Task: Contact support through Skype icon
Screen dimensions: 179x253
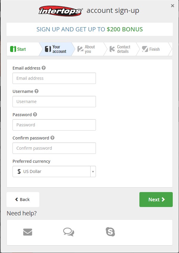Action: (x=110, y=232)
